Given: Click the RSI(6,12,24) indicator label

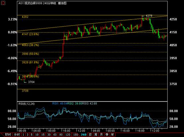Looking at the screenshot, I should click(x=27, y=104).
